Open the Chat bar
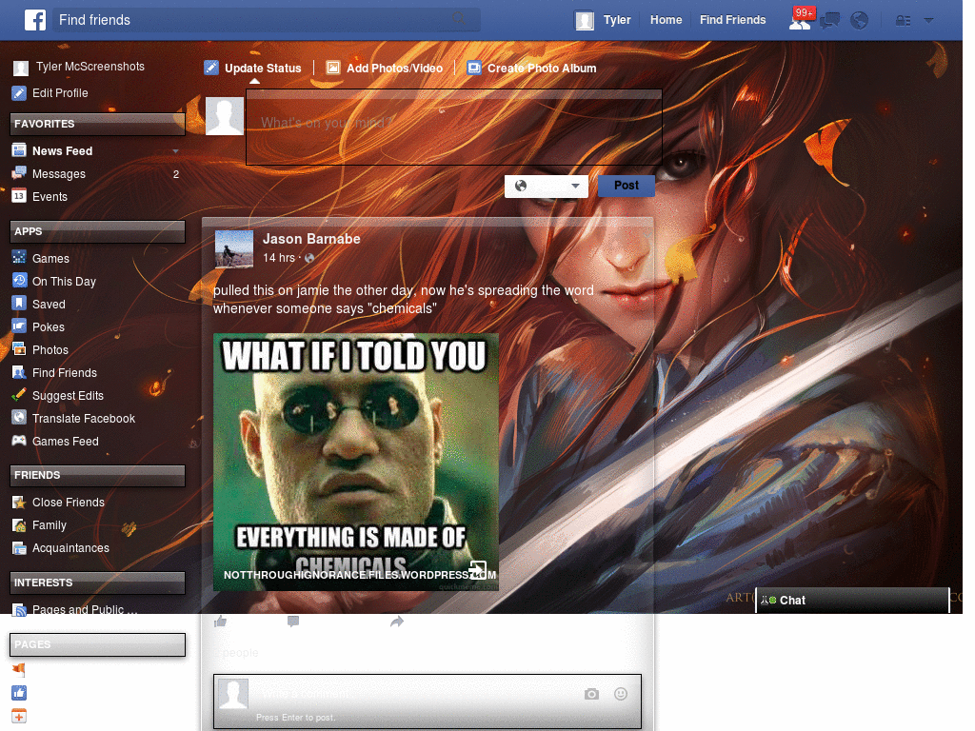Viewport: 975px width, 731px height. [x=852, y=600]
